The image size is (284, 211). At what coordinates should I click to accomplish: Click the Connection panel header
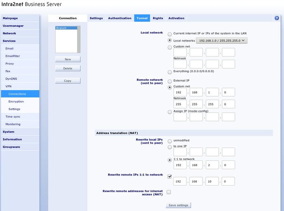click(68, 18)
